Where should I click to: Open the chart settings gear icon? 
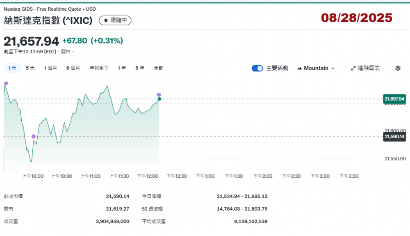(x=397, y=68)
